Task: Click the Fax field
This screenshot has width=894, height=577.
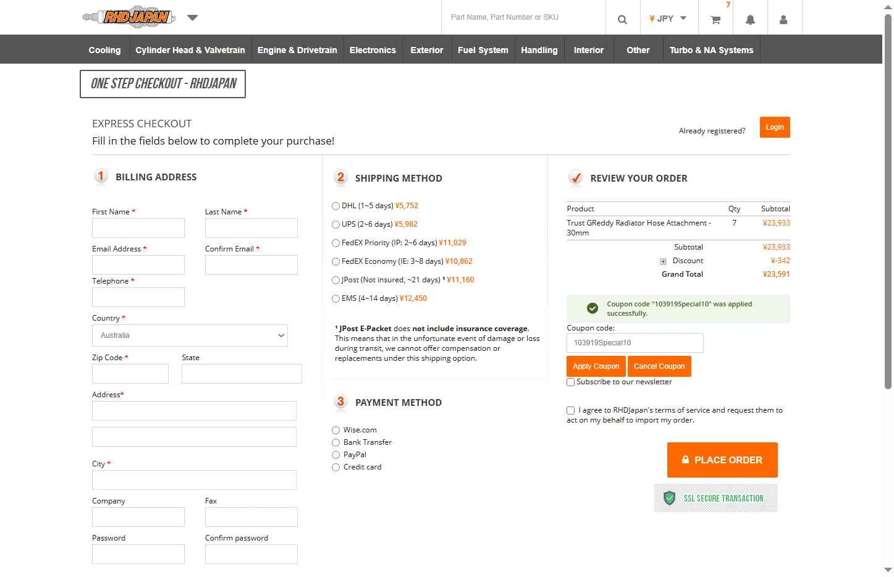Action: point(251,517)
